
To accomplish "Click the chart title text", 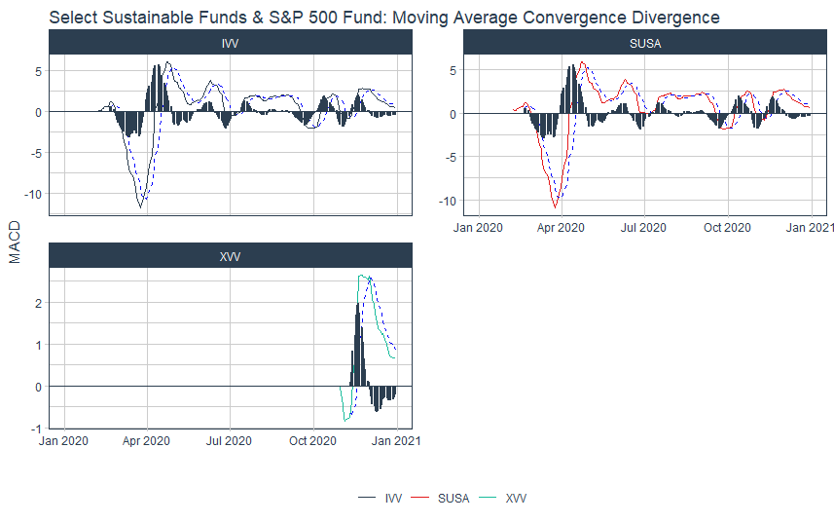I will (x=384, y=17).
